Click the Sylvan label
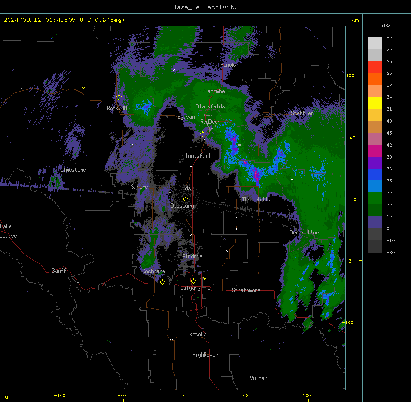This screenshot has height=402, width=411. pos(186,117)
